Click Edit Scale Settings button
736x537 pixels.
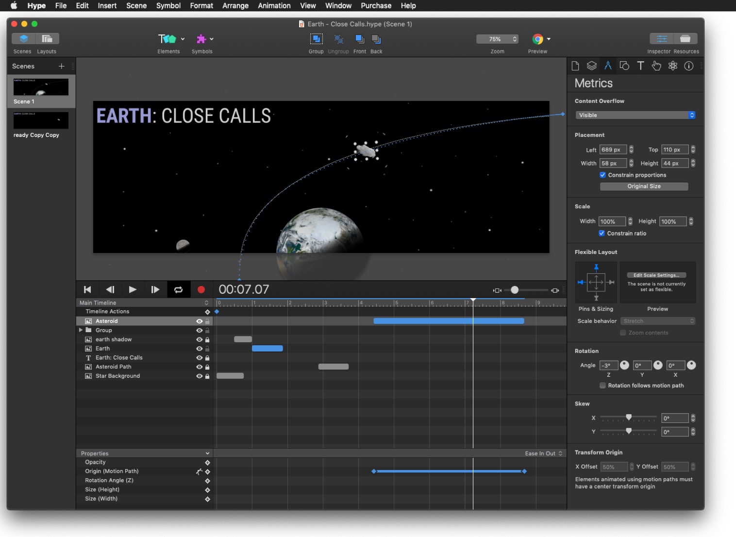tap(656, 275)
